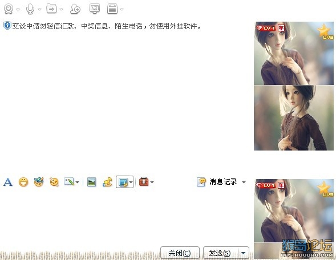Send a window shake nudge
This screenshot has height=260, width=336.
coord(54,182)
